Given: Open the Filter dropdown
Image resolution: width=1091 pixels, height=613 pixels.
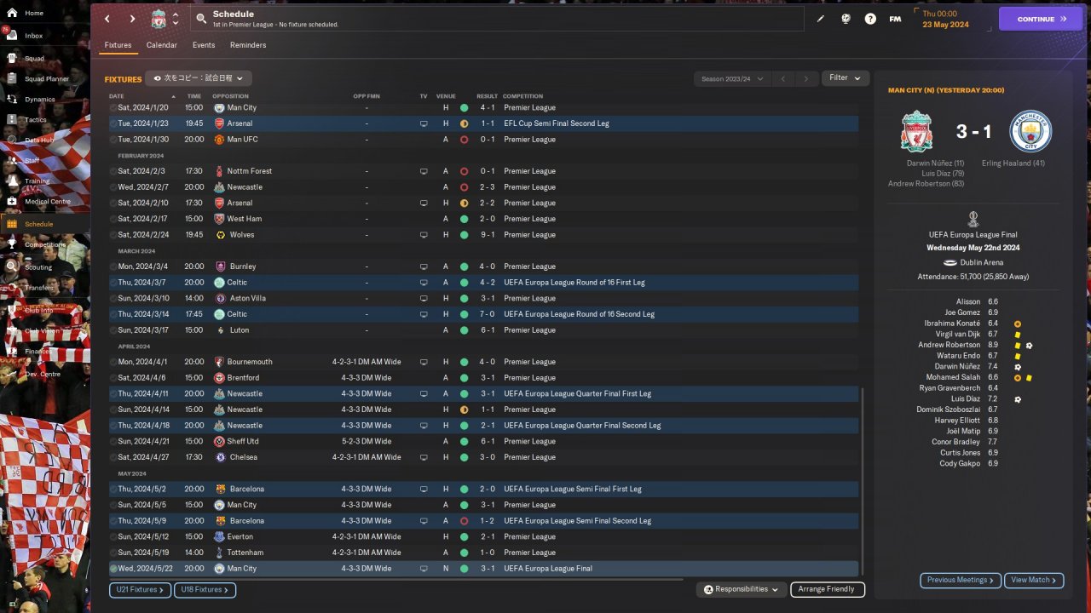Looking at the screenshot, I should point(846,78).
